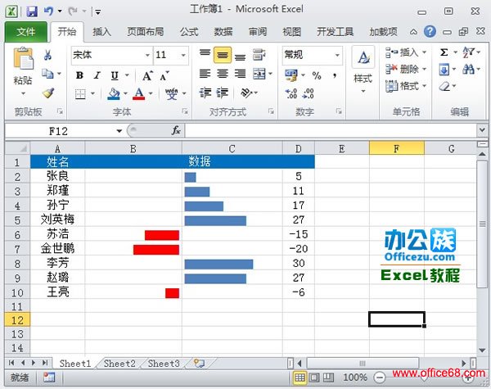Click the Copy icon

(47, 74)
